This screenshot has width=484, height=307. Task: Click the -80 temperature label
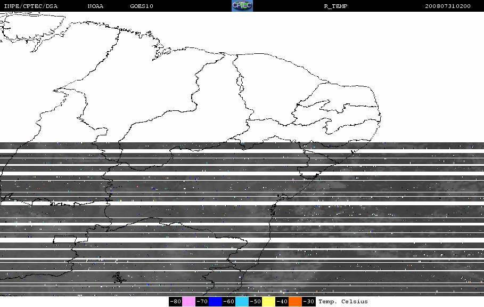point(175,302)
